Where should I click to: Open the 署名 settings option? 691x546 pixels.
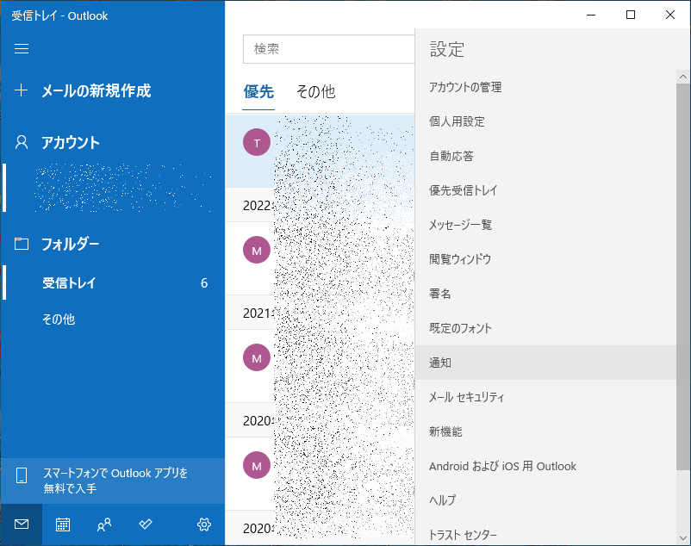(440, 294)
